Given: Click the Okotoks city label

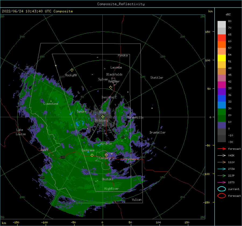Looking at the screenshot, I should click(x=108, y=179).
